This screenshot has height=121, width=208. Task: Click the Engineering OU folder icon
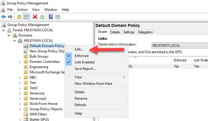(x=25, y=67)
